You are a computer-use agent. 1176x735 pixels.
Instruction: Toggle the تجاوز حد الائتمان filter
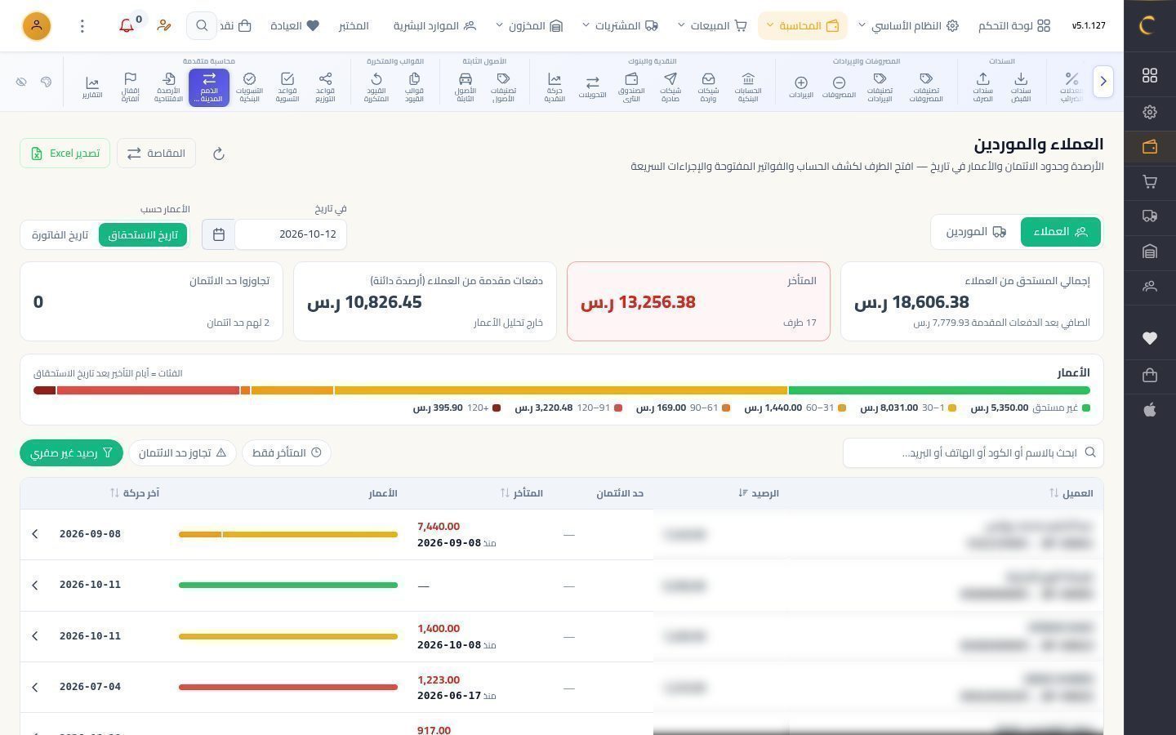coord(182,452)
